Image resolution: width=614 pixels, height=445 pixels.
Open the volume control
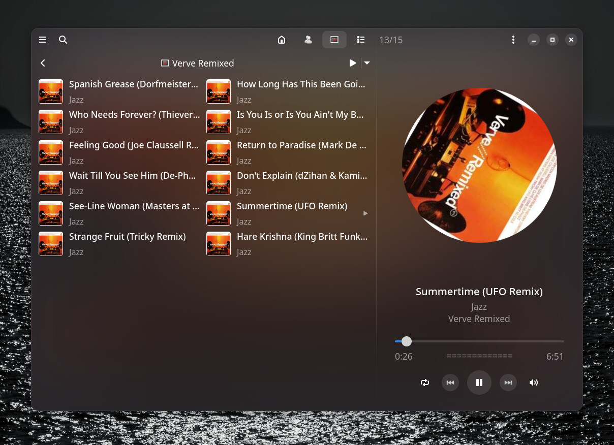tap(534, 383)
